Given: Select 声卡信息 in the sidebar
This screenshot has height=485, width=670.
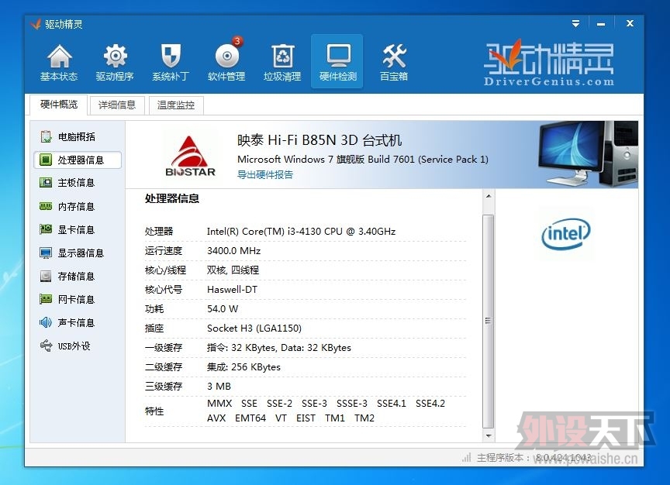Looking at the screenshot, I should tap(77, 323).
